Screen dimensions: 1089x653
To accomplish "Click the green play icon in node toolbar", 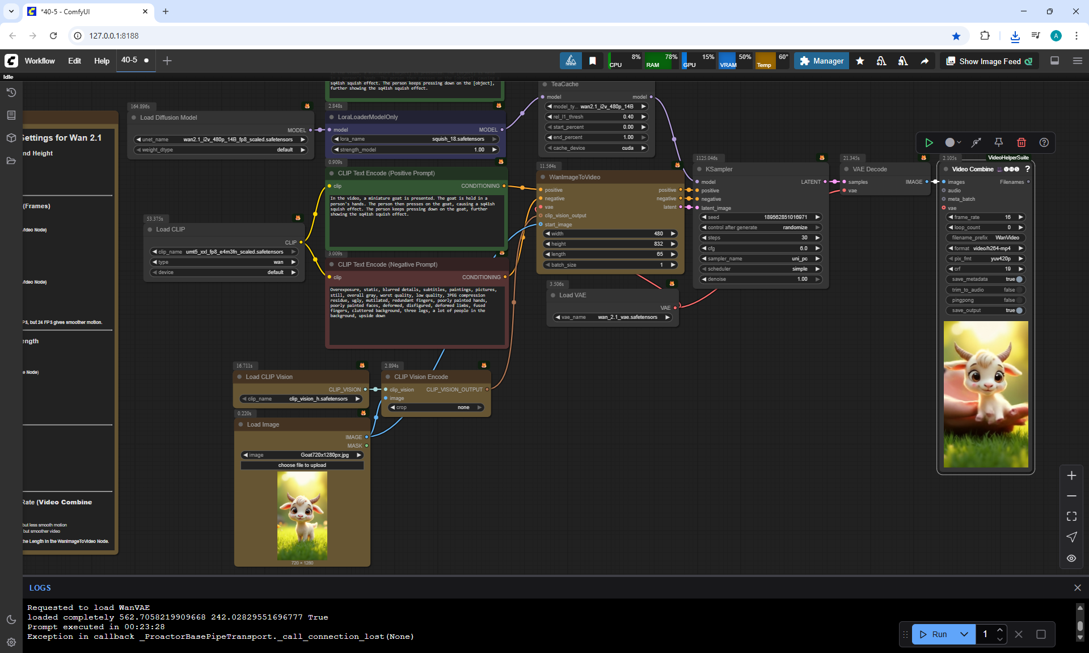I will coord(929,142).
